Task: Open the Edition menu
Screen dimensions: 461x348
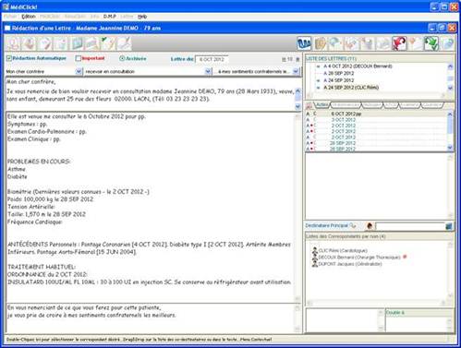Action: click(x=29, y=17)
